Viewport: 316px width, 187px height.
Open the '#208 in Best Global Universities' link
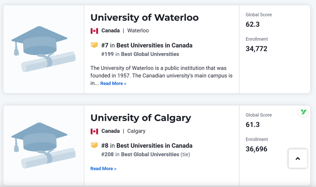coord(140,154)
